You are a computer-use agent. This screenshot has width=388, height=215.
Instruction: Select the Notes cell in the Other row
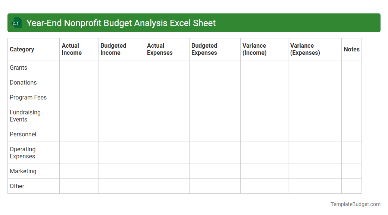(x=351, y=186)
